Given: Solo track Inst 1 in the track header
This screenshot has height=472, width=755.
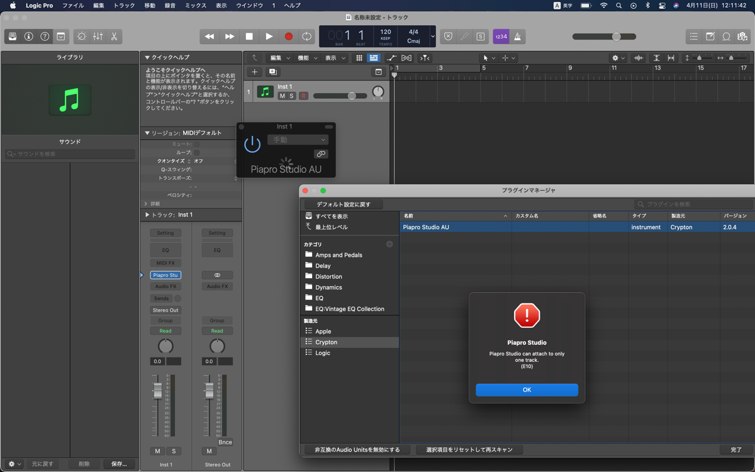Looking at the screenshot, I should pos(291,96).
